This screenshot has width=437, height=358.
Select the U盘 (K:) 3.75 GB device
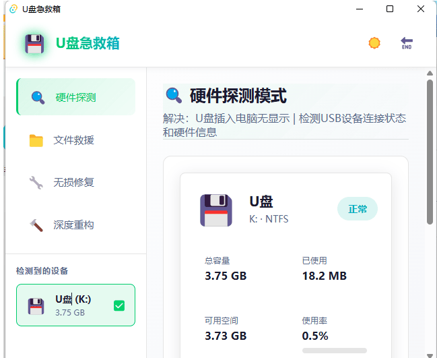(x=76, y=305)
